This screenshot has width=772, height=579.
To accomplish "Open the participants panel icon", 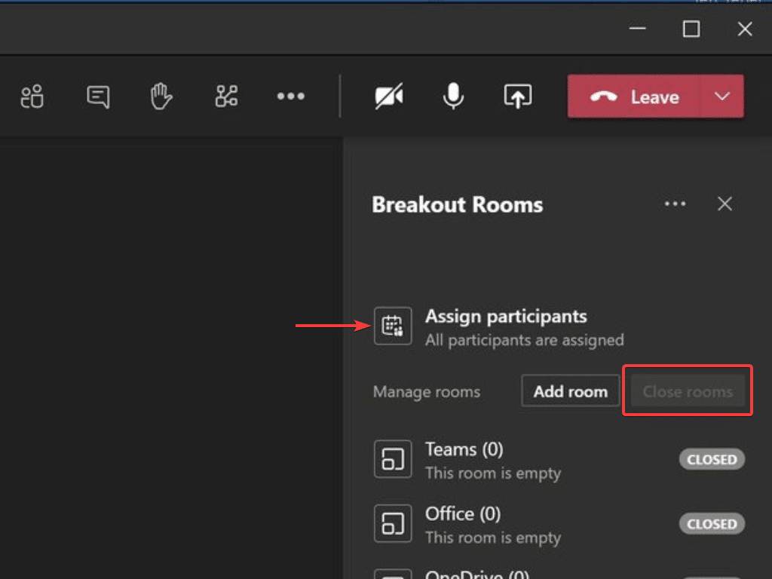I will coord(32,96).
